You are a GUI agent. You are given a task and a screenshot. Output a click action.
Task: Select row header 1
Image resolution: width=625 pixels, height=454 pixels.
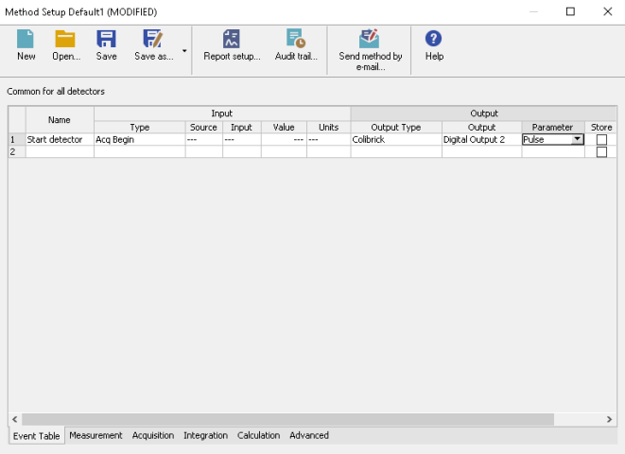coord(17,139)
